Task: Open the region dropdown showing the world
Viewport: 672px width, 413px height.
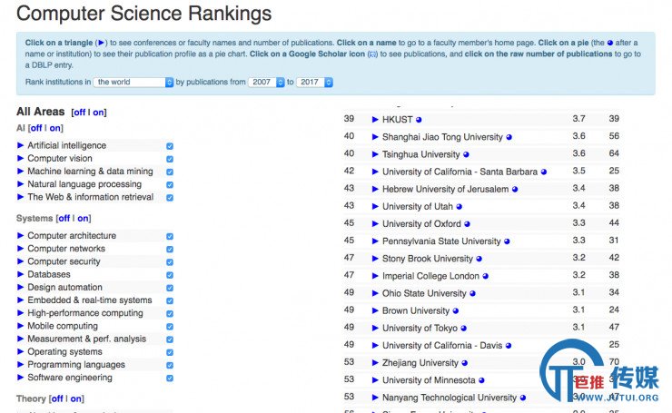Action: point(133,83)
